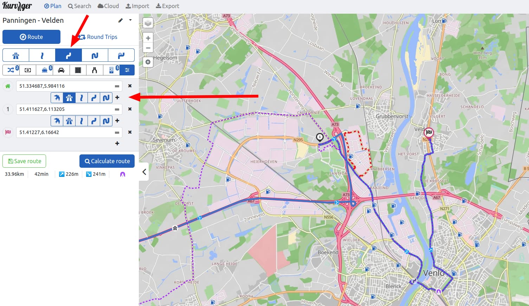
Task: Click the avoid narrow roads icon
Action: (x=95, y=70)
